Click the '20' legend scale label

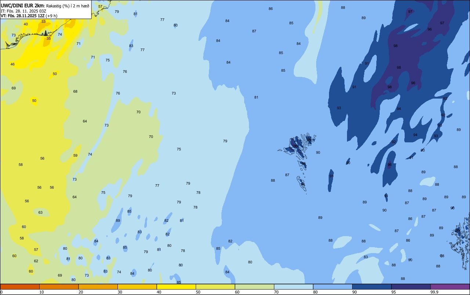click(x=81, y=292)
